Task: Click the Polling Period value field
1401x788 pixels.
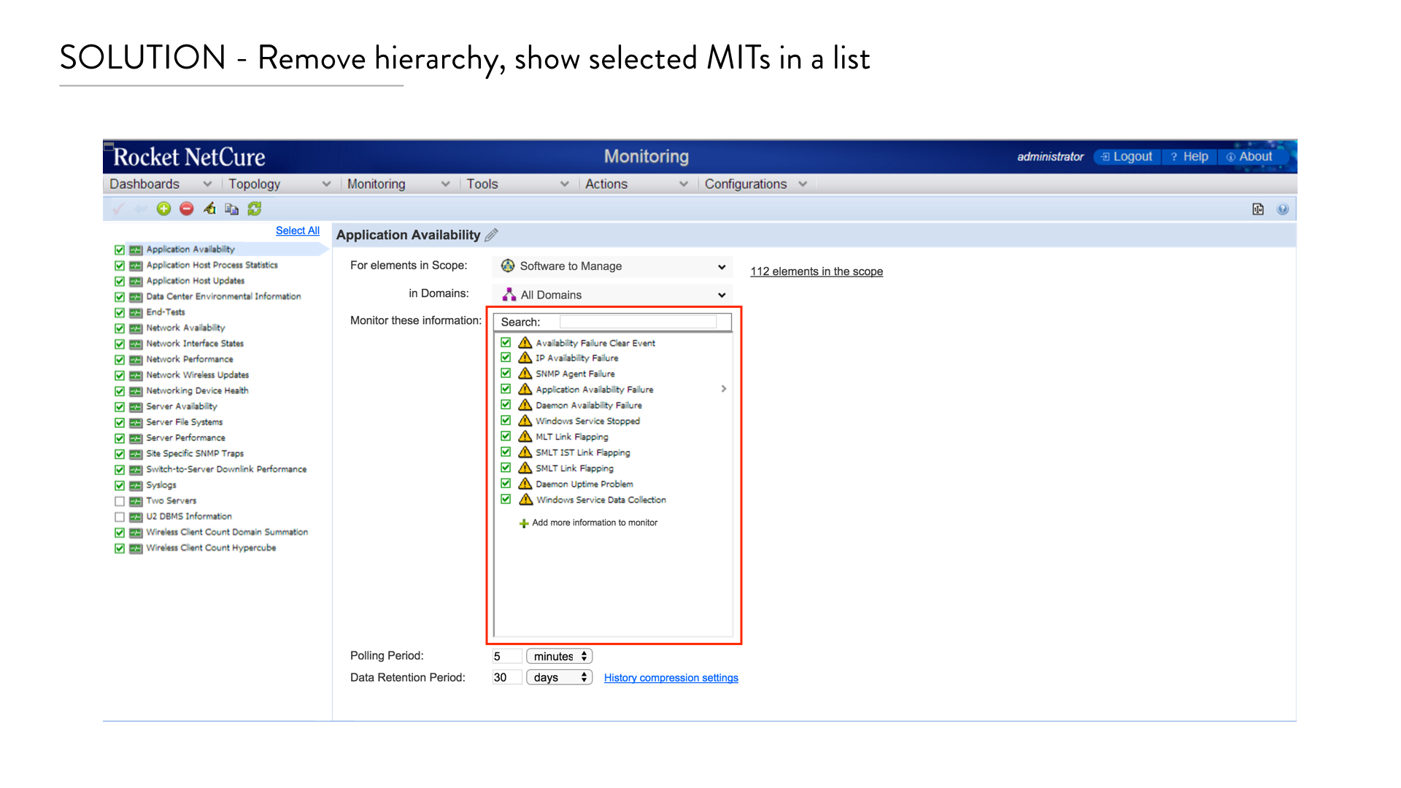Action: [506, 657]
